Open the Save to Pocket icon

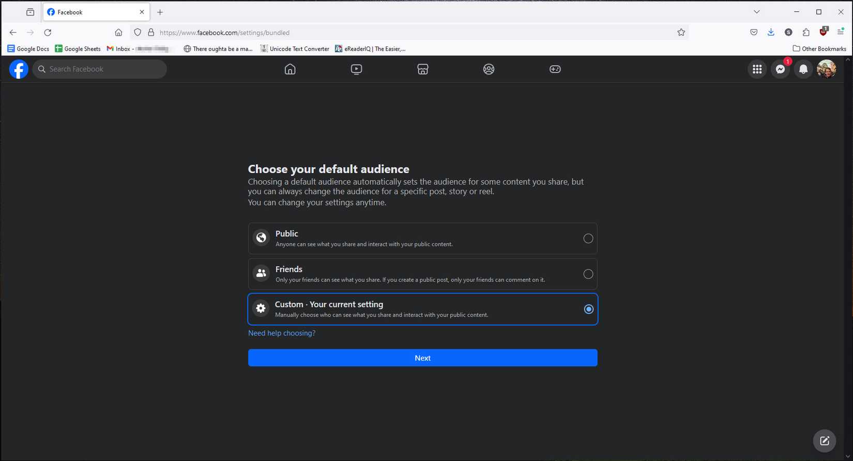tap(754, 33)
